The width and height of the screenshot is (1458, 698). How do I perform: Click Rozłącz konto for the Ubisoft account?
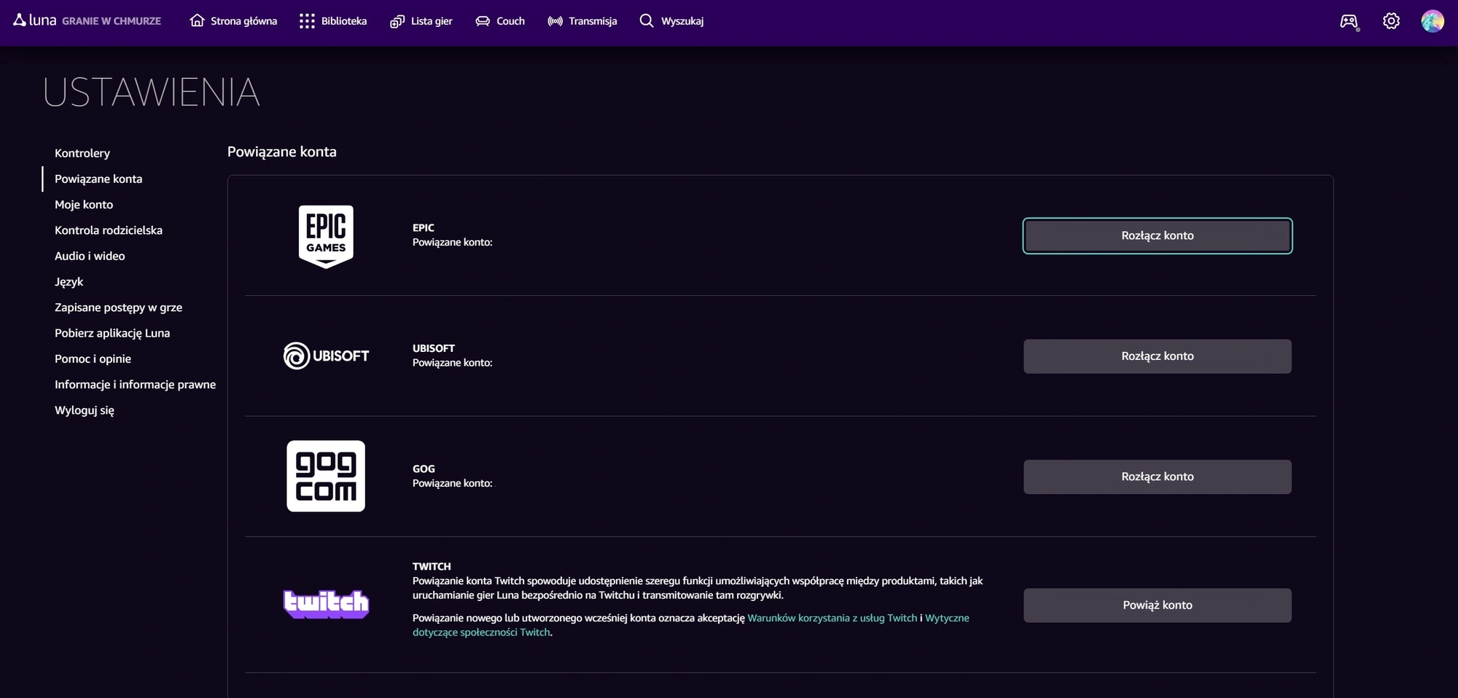tap(1158, 356)
